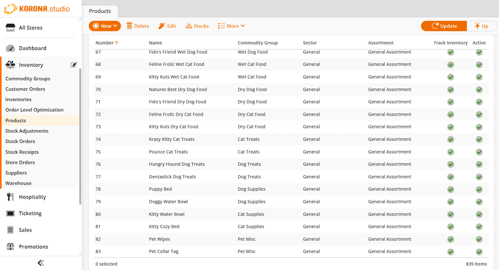Select the Products tab
Viewport: 499px width, 270px height.
pos(100,11)
